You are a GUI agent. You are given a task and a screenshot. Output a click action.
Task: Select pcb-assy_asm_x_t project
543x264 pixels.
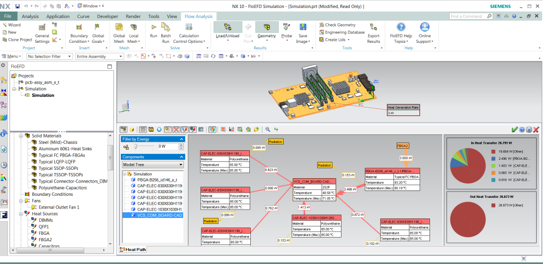(39, 82)
